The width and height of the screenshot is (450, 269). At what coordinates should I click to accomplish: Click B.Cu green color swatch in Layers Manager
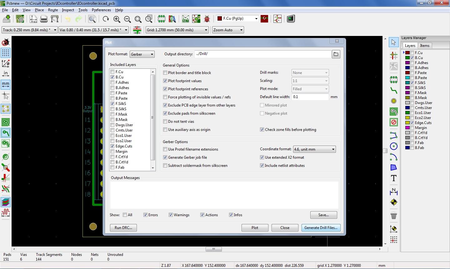coord(407,58)
